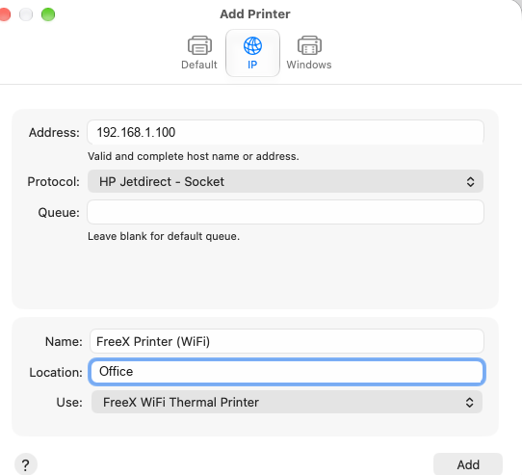
Task: Switch to the Default printer tab
Action: coord(199,53)
